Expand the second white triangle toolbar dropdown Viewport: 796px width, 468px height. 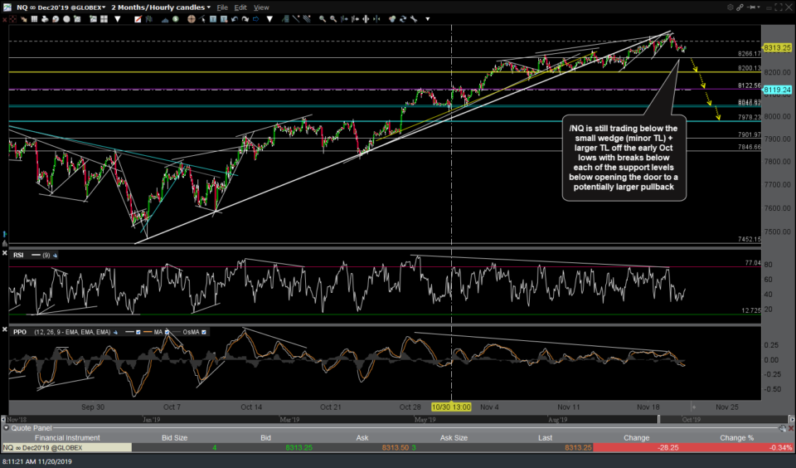click(269, 19)
